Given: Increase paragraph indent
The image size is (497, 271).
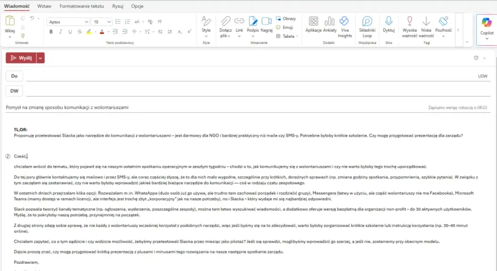Looking at the screenshot, I should [x=125, y=32].
